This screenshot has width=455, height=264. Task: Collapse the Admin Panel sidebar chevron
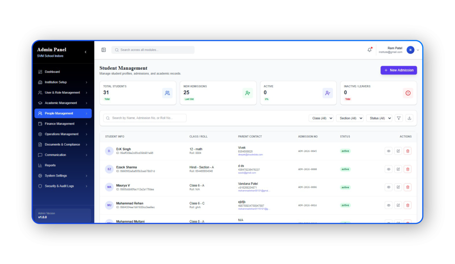coord(86,52)
